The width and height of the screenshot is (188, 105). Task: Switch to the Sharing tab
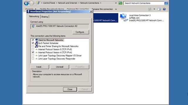tap(45, 17)
